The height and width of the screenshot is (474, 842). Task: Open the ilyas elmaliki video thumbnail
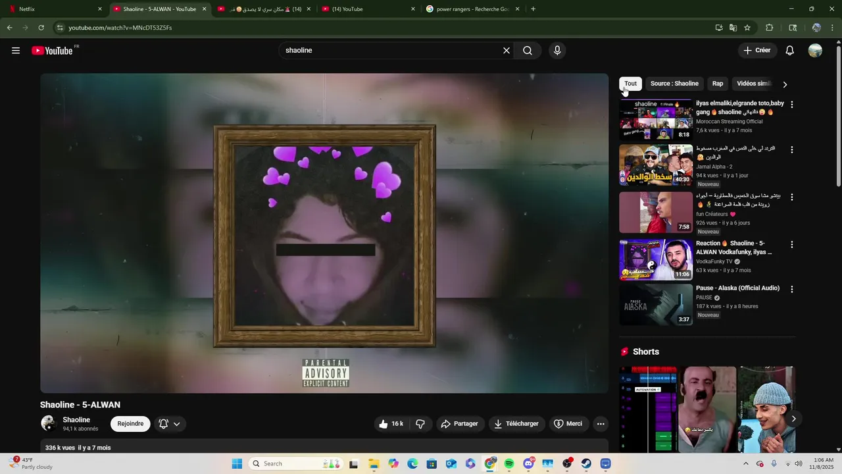tap(656, 119)
